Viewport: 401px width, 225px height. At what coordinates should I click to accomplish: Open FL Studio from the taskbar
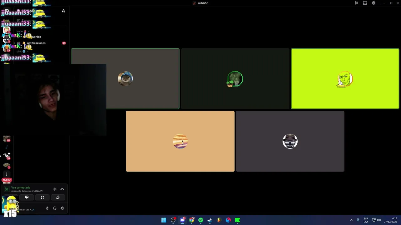pyautogui.click(x=219, y=220)
